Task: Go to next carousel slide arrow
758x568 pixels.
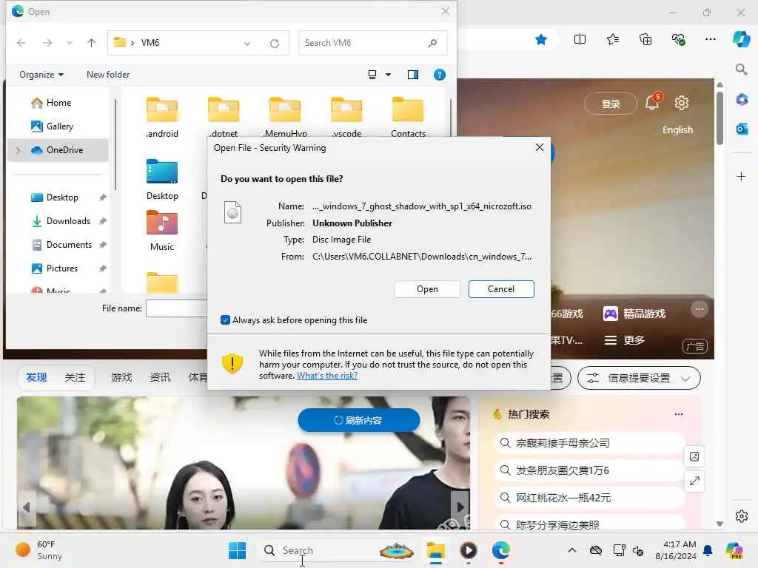Action: click(460, 507)
